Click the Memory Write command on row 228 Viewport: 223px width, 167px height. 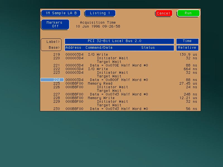point(101,98)
